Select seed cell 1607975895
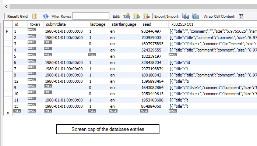Viewport: 257px width, 146px height. click(x=154, y=44)
